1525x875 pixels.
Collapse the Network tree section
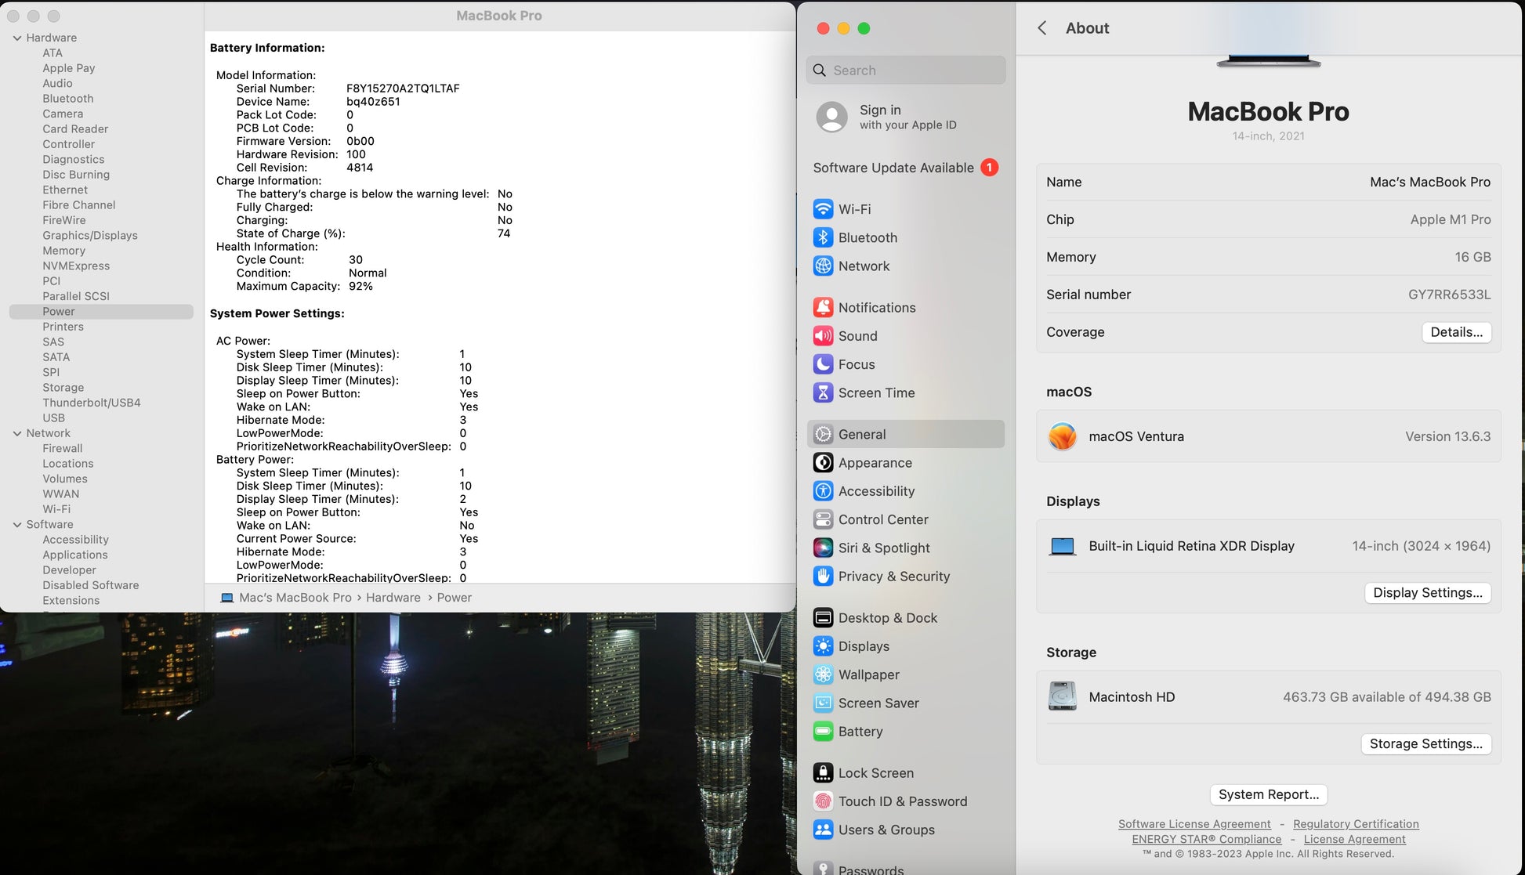(x=17, y=433)
